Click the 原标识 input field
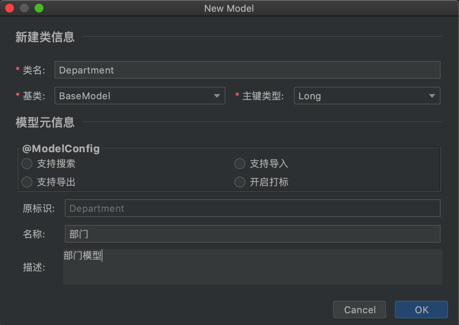Viewport: 459px width, 325px height. [x=252, y=208]
